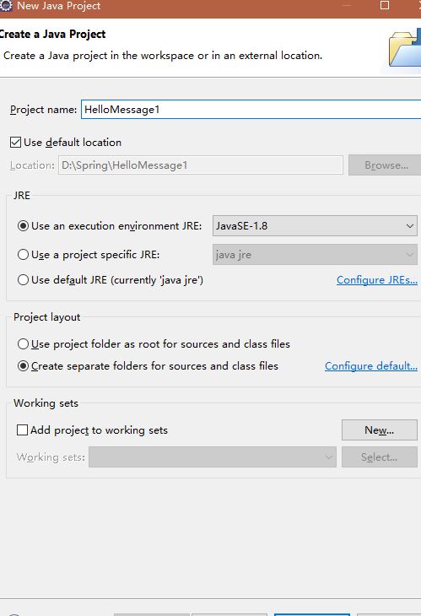Choose Use default JRE radio option
The image size is (421, 616).
pos(23,279)
